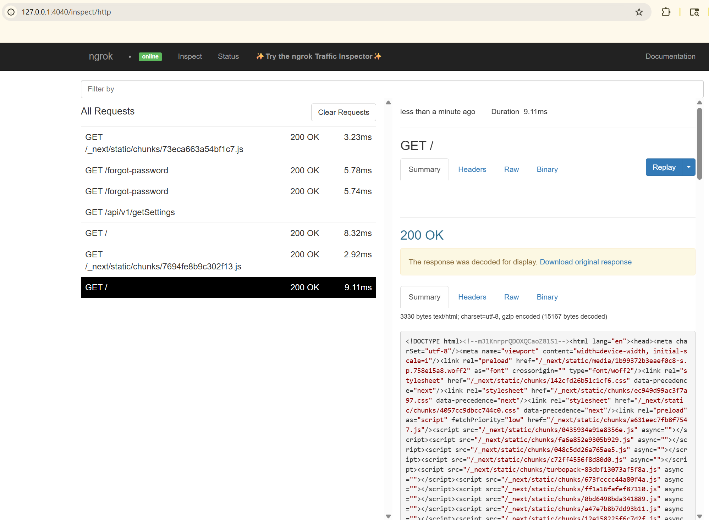Click the scroll-up arrow above the request details

pyautogui.click(x=388, y=102)
